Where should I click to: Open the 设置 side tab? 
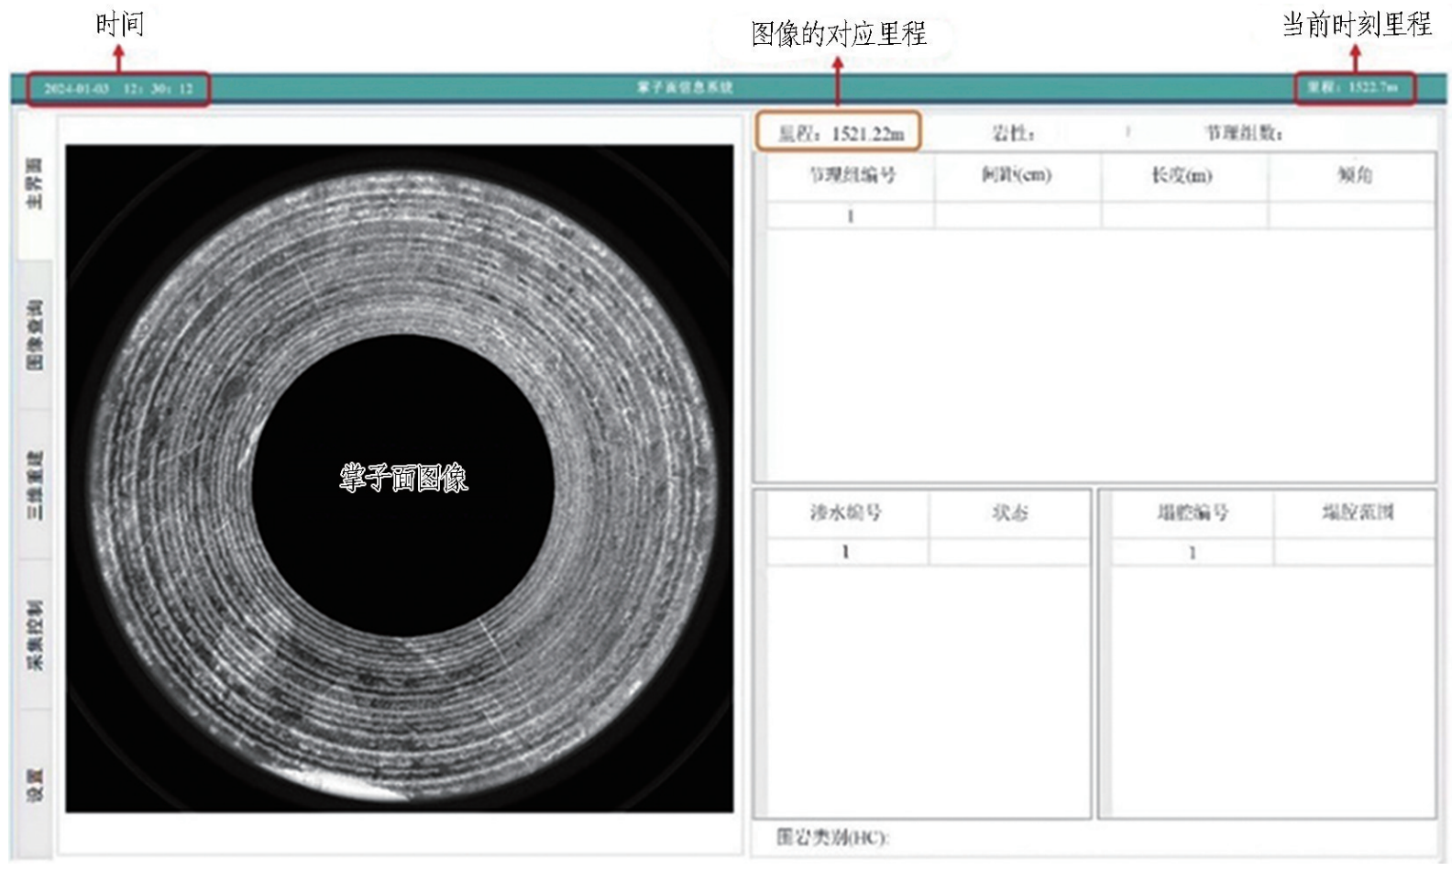pos(35,785)
